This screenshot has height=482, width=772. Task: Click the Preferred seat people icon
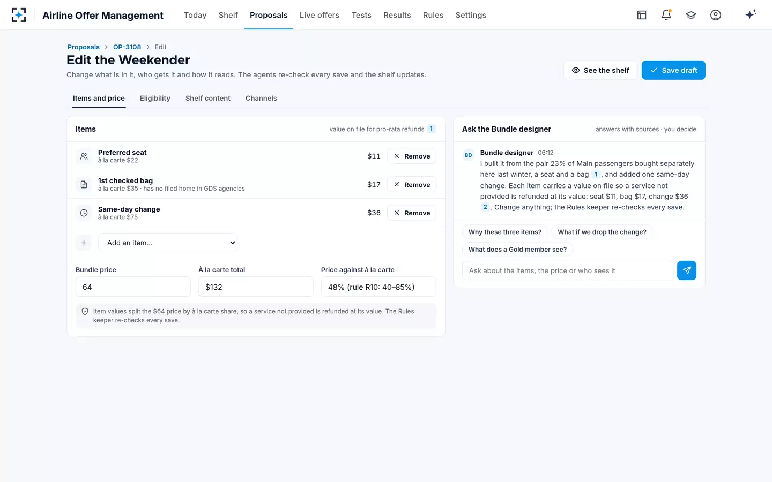coord(84,156)
